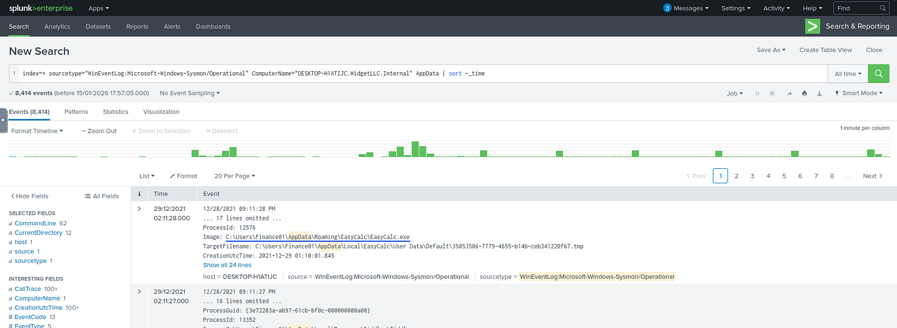
Task: Open the CommandLine selected field
Action: pyautogui.click(x=35, y=223)
